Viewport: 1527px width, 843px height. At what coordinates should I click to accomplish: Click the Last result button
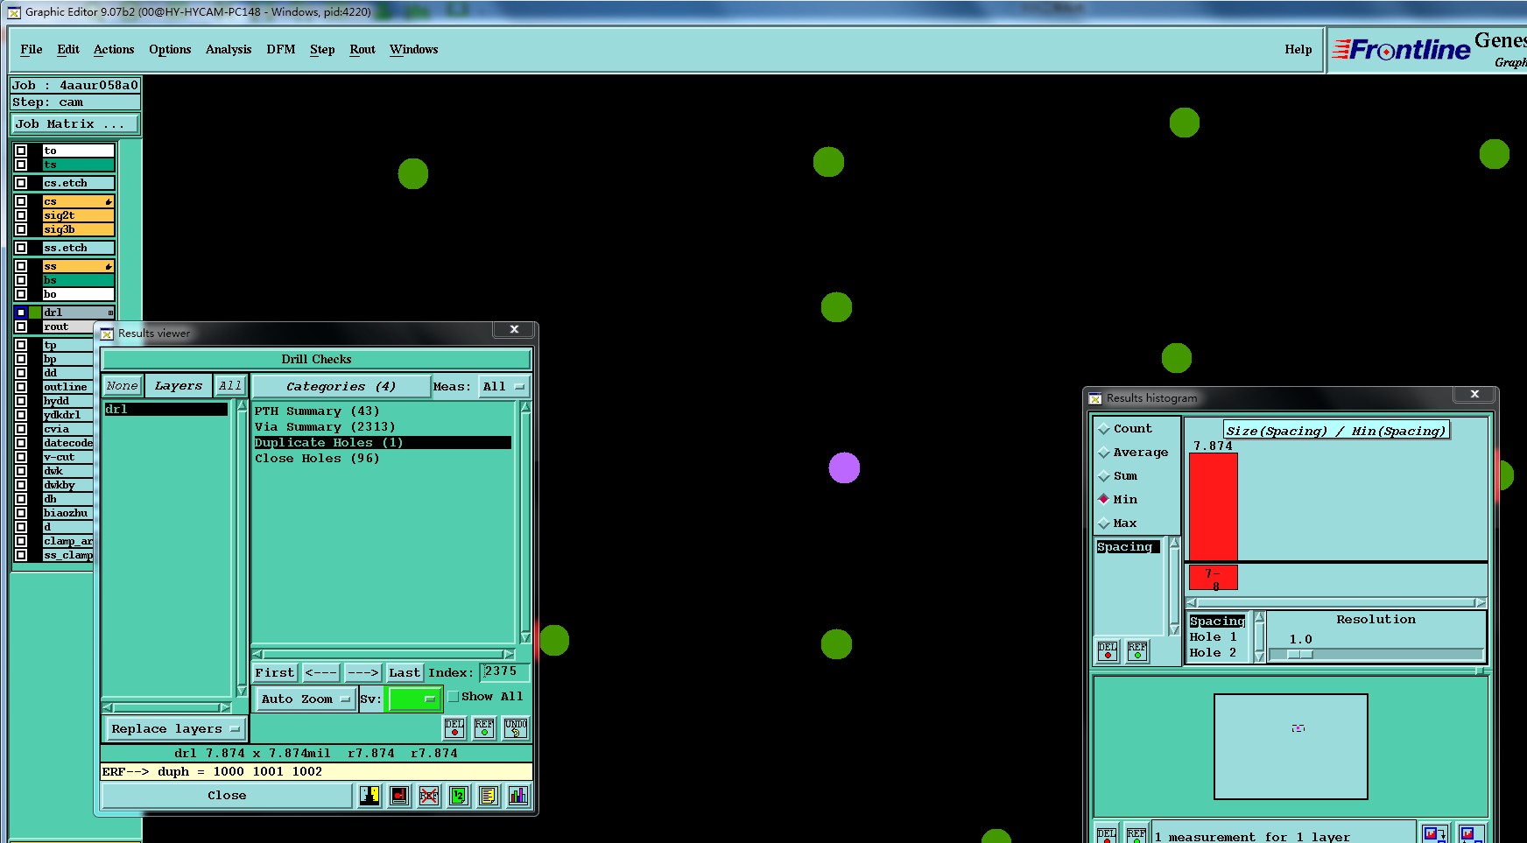(x=405, y=672)
